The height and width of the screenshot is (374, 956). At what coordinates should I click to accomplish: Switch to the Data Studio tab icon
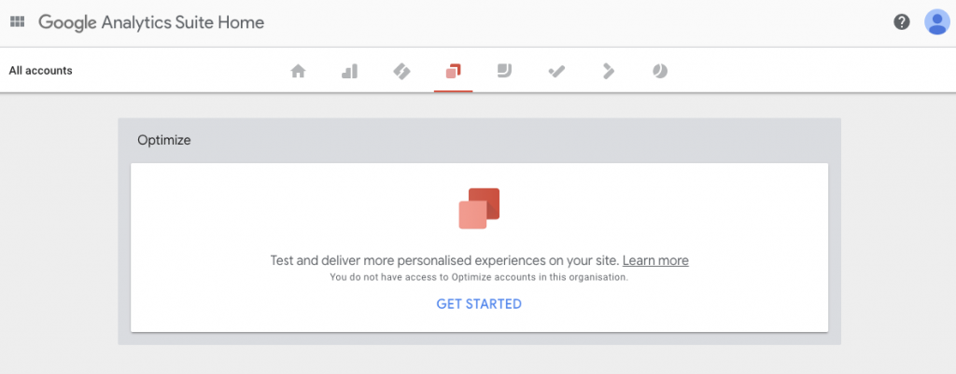coord(504,71)
